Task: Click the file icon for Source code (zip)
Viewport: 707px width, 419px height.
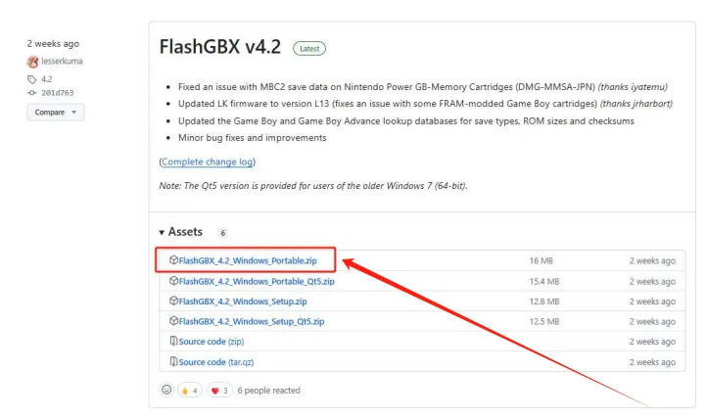Action: [173, 342]
